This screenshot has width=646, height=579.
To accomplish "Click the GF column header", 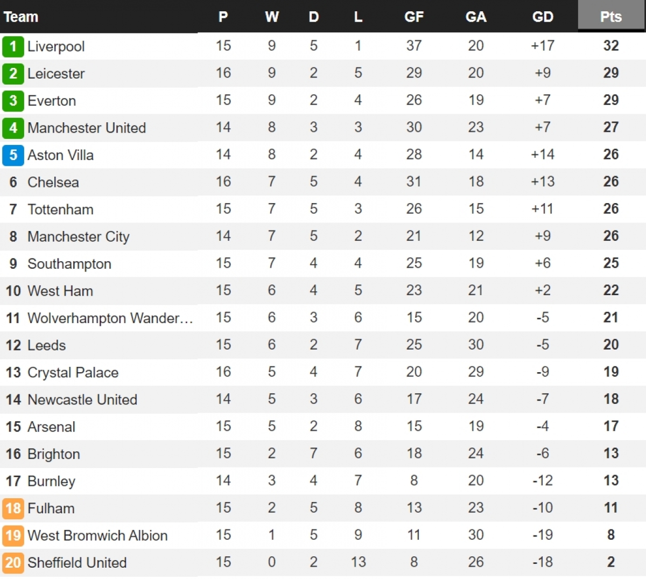I will tap(414, 17).
